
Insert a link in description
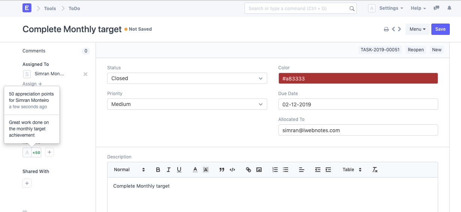click(248, 170)
